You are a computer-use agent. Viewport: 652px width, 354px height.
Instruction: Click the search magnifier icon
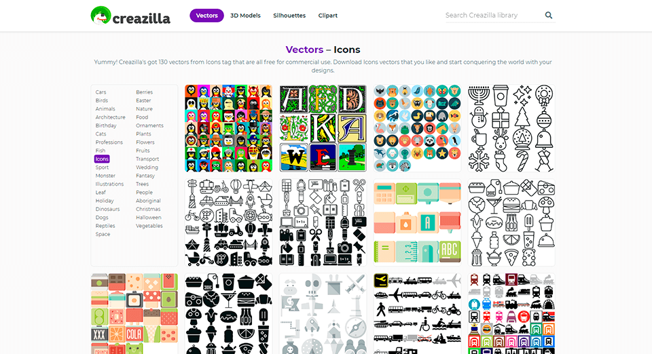pyautogui.click(x=549, y=16)
